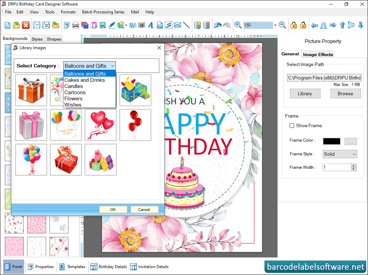Select the red heart balloons library image
Image resolution: width=368 pixels, height=275 pixels.
click(x=100, y=125)
